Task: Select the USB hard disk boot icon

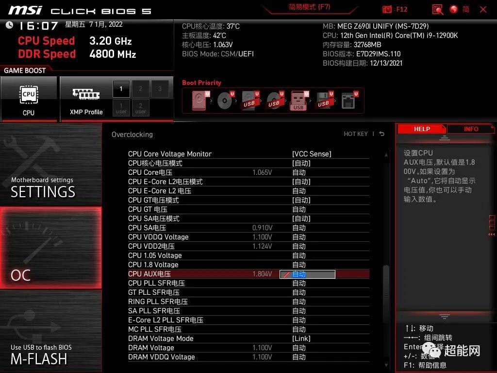Action: click(x=250, y=101)
